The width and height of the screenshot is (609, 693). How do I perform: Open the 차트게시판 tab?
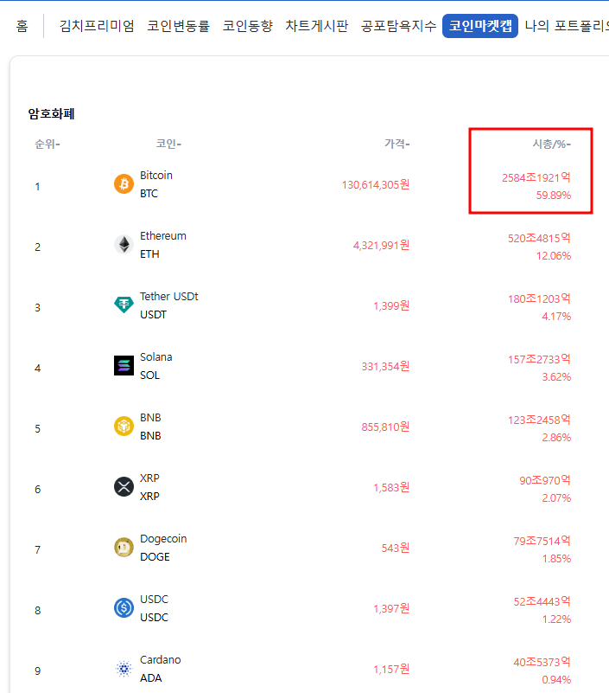click(x=317, y=26)
